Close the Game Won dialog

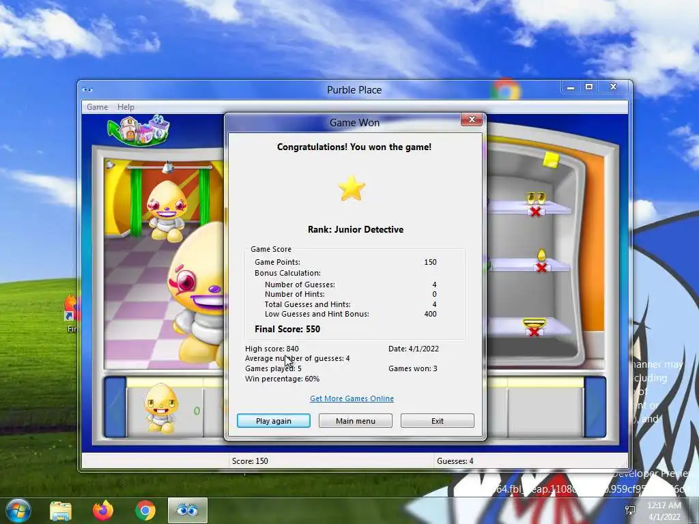tap(471, 119)
